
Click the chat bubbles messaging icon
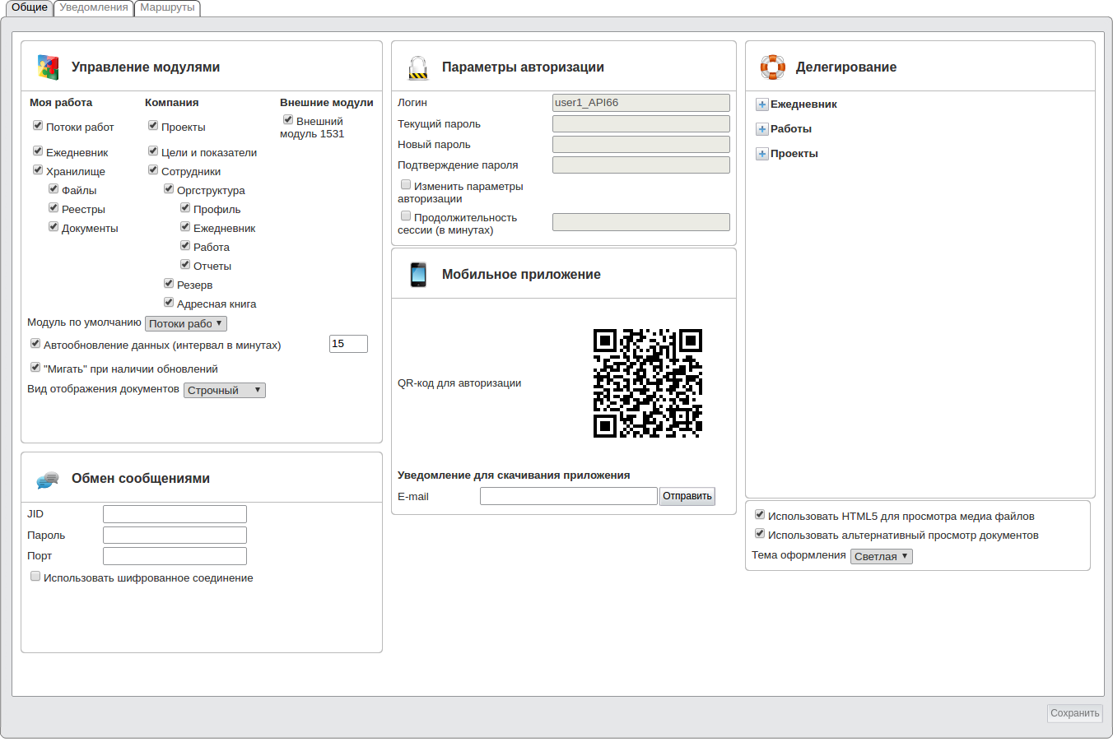click(48, 480)
